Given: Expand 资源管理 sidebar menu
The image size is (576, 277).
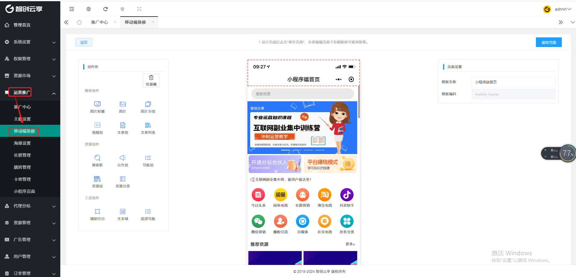Looking at the screenshot, I should tap(30, 223).
